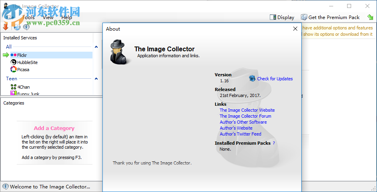Click the red down-arrow download icon
This screenshot has width=377, height=192.
(x=6, y=27)
